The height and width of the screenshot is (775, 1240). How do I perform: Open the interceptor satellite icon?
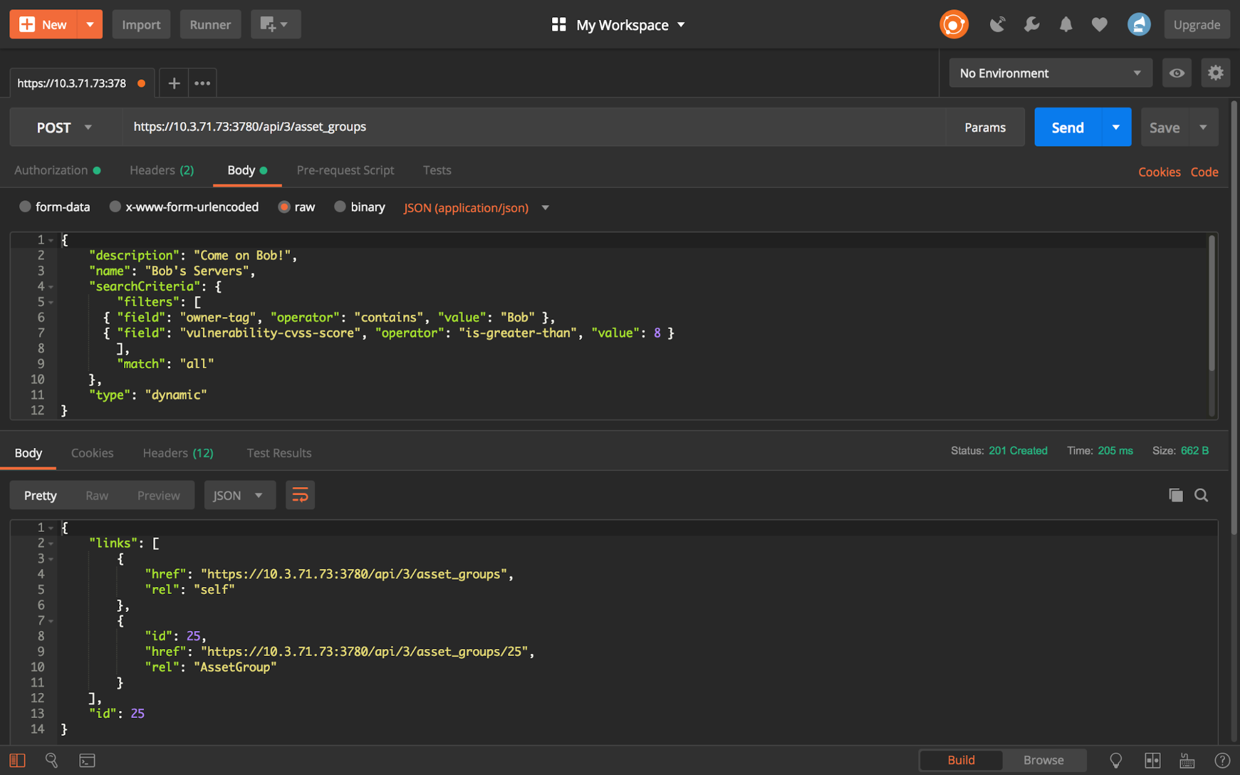(x=997, y=25)
